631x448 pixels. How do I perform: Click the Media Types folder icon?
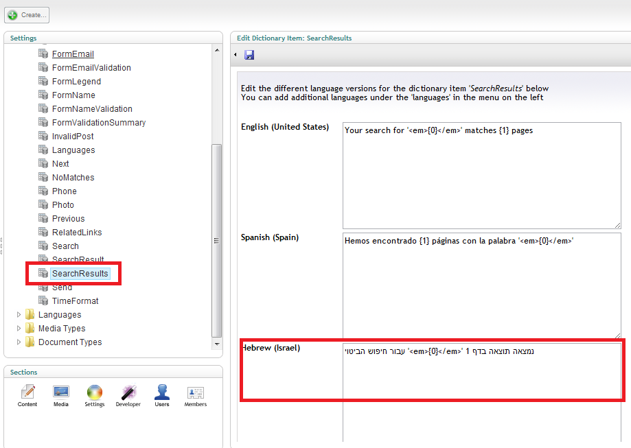[x=30, y=328]
